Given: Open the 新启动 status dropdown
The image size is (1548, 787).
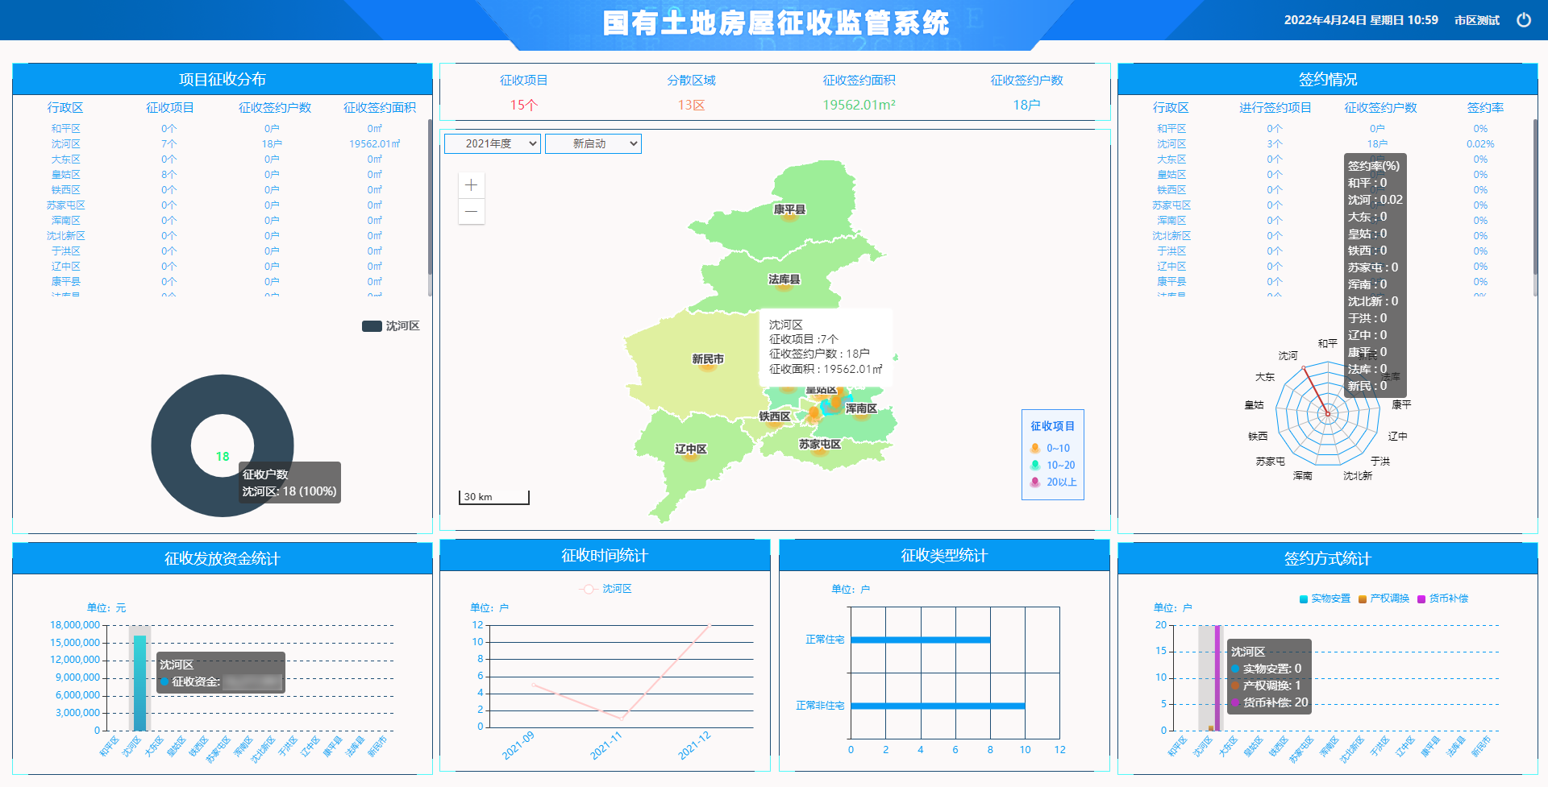Looking at the screenshot, I should pos(593,143).
